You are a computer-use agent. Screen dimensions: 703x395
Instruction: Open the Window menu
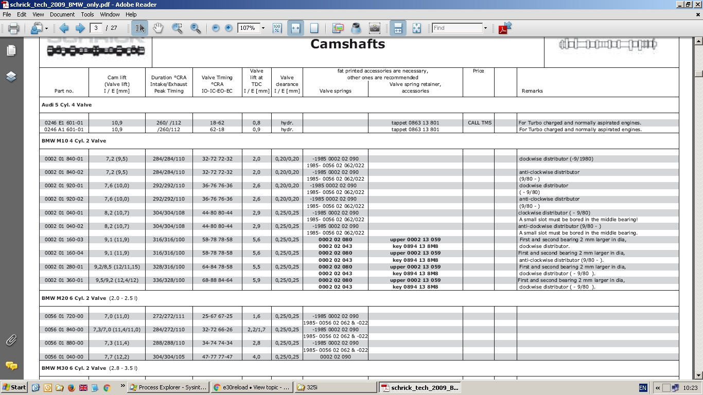[110, 14]
